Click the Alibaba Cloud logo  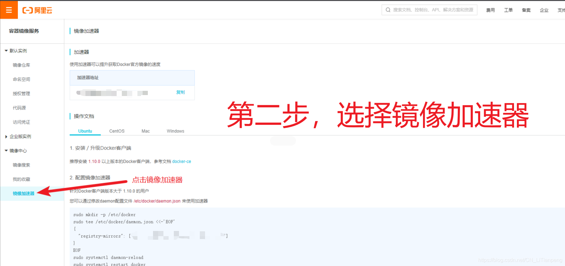coord(37,10)
